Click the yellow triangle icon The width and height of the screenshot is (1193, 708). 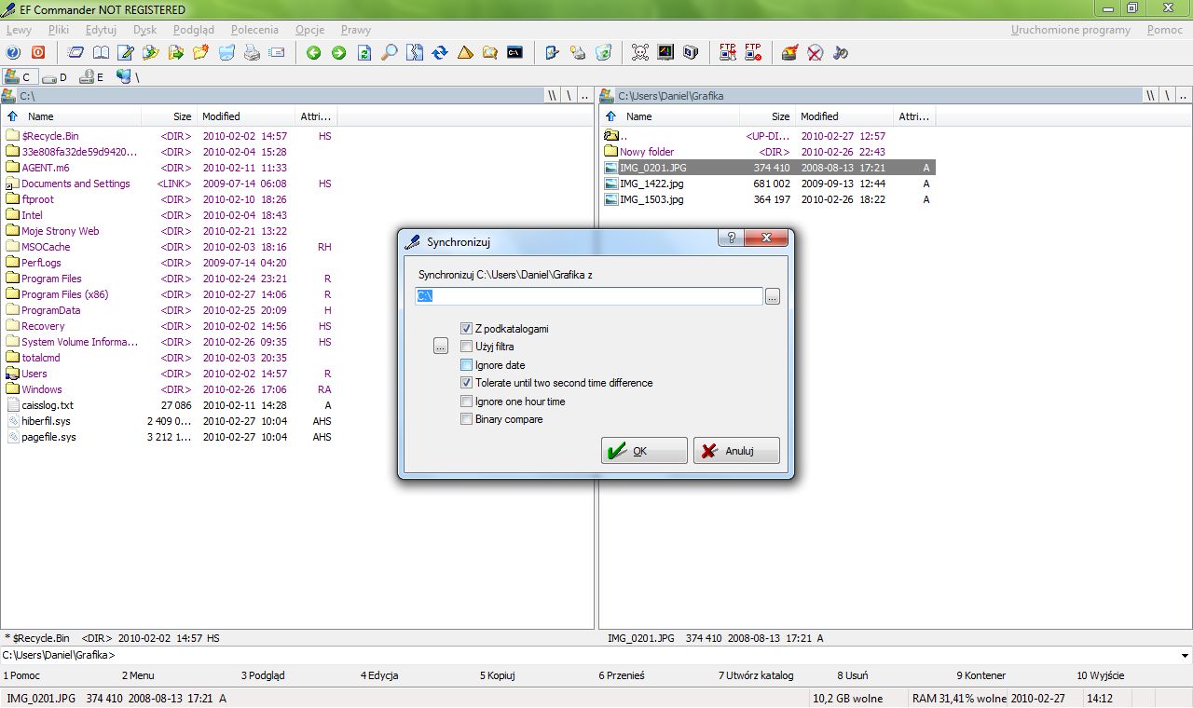coord(465,53)
